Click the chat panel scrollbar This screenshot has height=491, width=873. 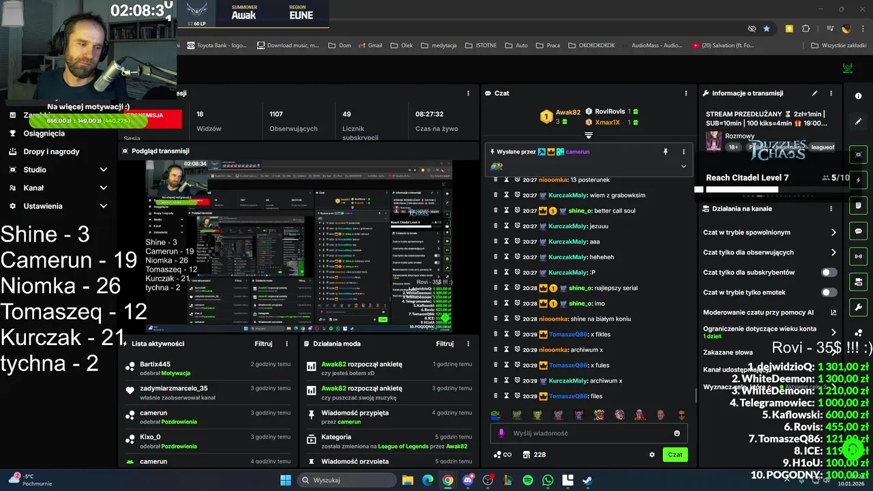coord(695,394)
